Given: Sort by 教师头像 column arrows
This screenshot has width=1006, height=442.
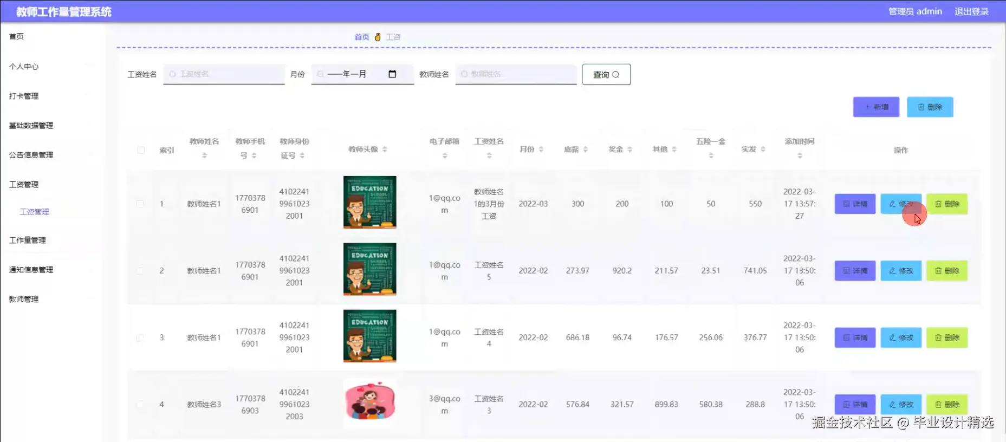Looking at the screenshot, I should (x=385, y=149).
